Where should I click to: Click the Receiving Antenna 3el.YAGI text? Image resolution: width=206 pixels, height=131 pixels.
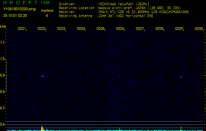(125, 16)
